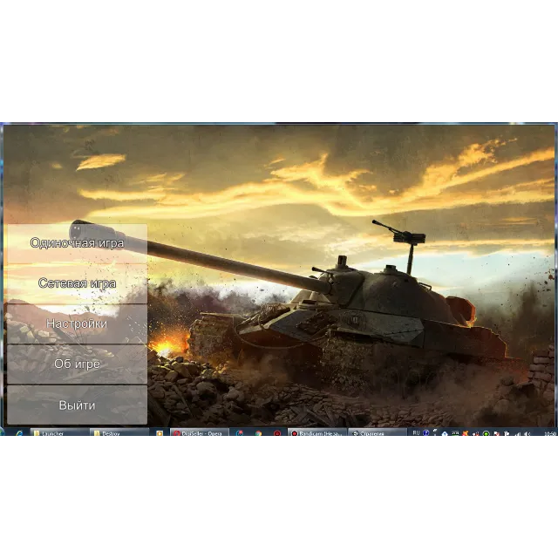Switch to the Стратегия taskbar window

(378, 432)
